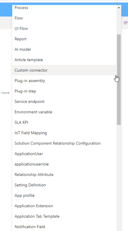
Task: Choose the Plug-in step option
Action: coord(64,91)
